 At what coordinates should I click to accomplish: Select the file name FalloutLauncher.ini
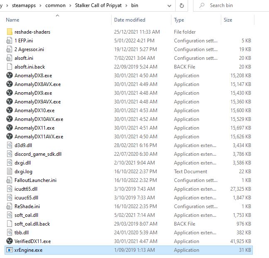click(x=36, y=180)
